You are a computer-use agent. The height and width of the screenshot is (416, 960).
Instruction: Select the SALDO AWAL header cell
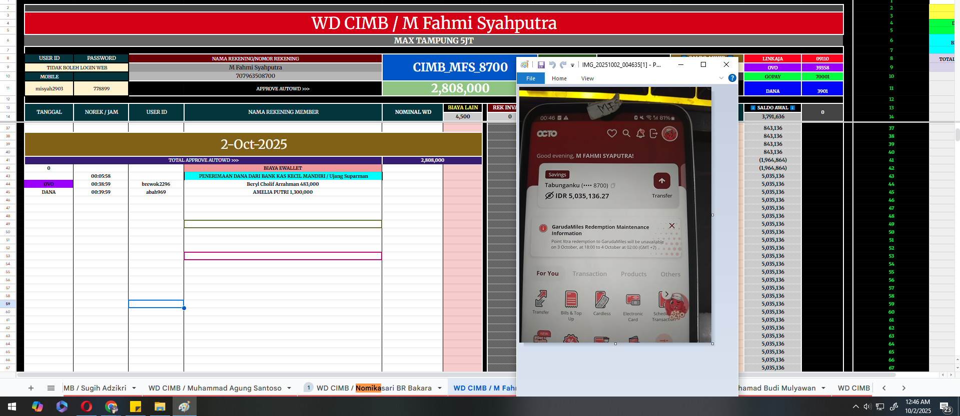pos(772,108)
